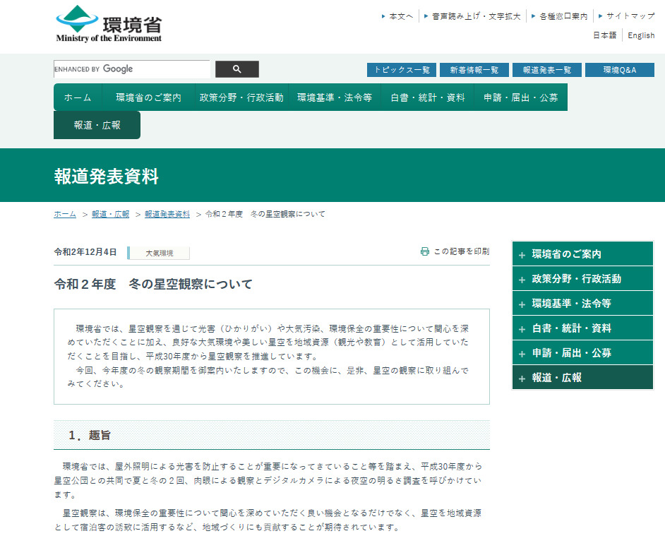Click the 大気環境 category tag
This screenshot has height=548, width=665.
click(x=159, y=253)
